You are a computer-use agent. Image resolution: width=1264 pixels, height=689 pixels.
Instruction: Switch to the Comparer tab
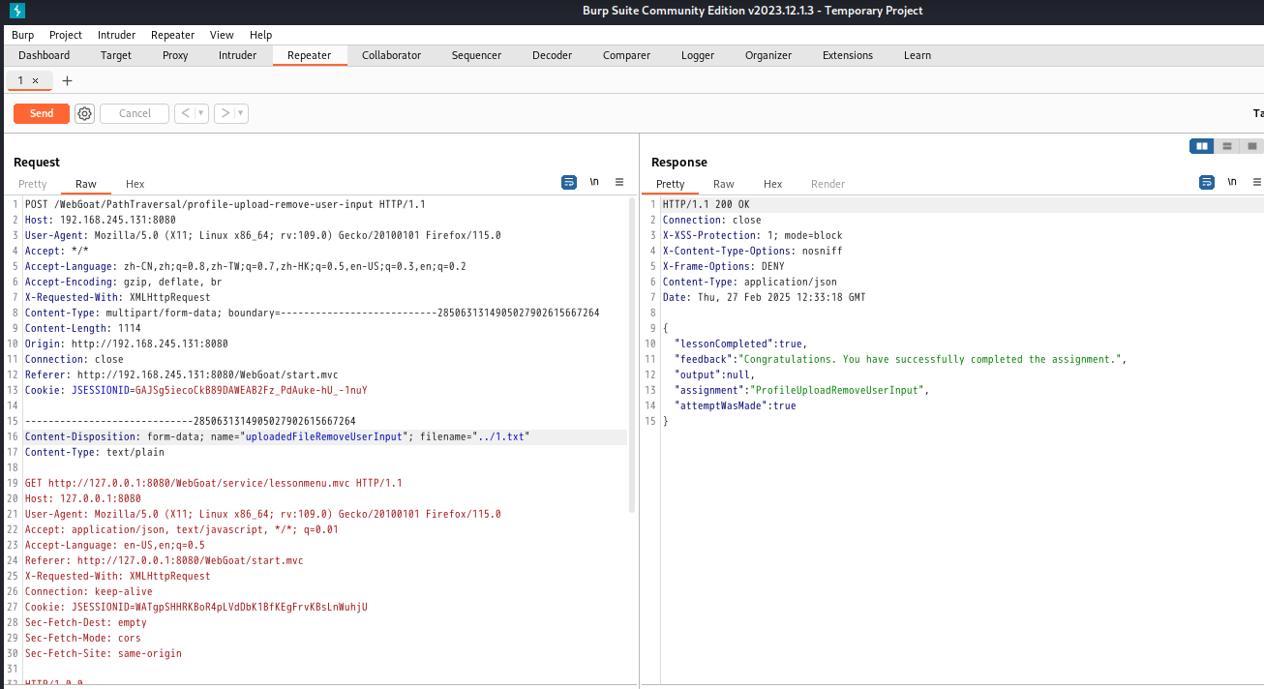coord(627,55)
